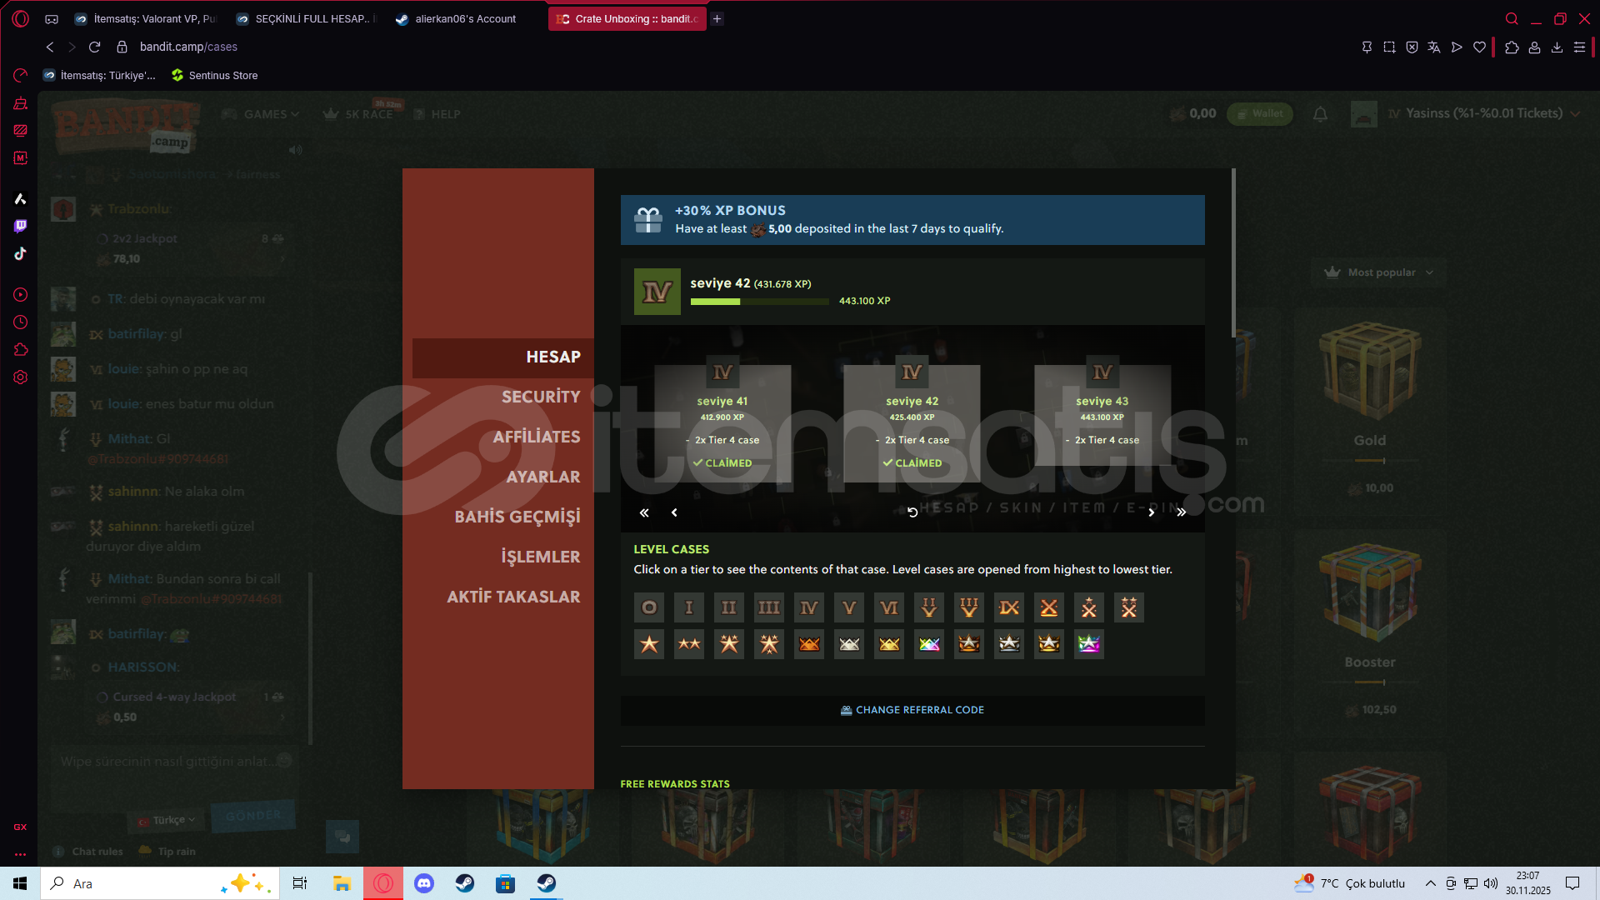
Task: Click the seviye 42 XP progress bar
Action: pos(759,302)
